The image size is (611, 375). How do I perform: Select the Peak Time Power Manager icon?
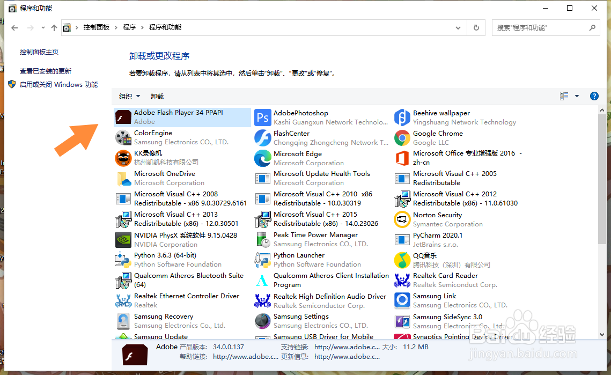pos(263,240)
